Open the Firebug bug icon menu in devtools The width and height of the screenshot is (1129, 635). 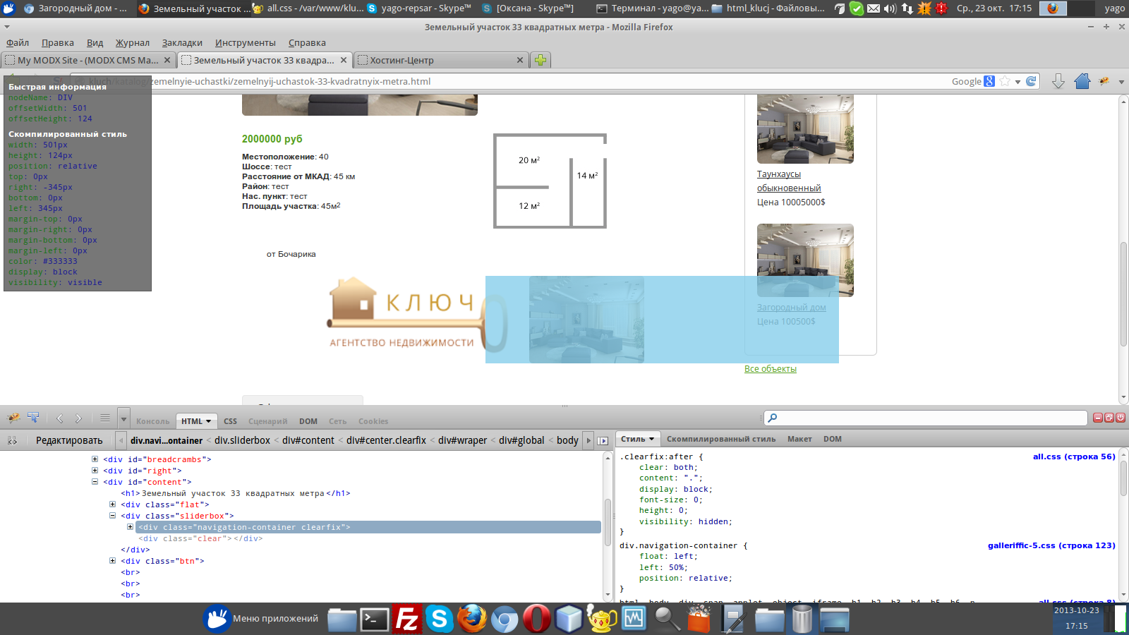13,418
